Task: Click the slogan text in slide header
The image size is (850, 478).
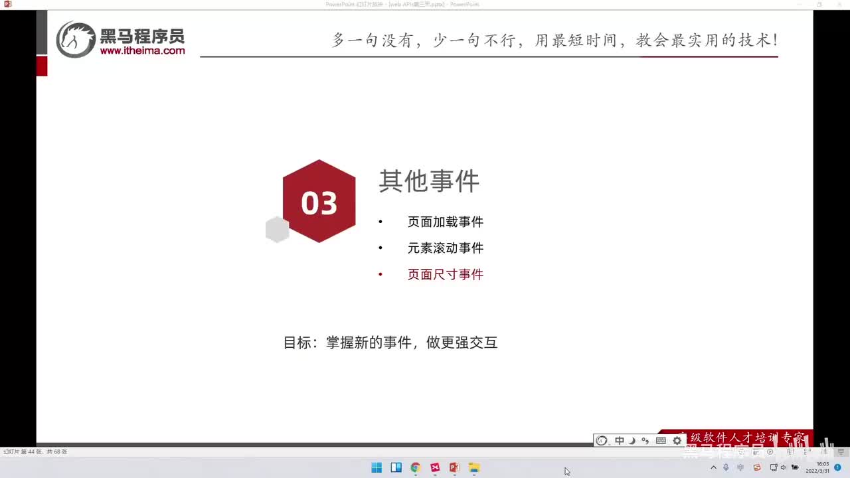Action: 554,40
